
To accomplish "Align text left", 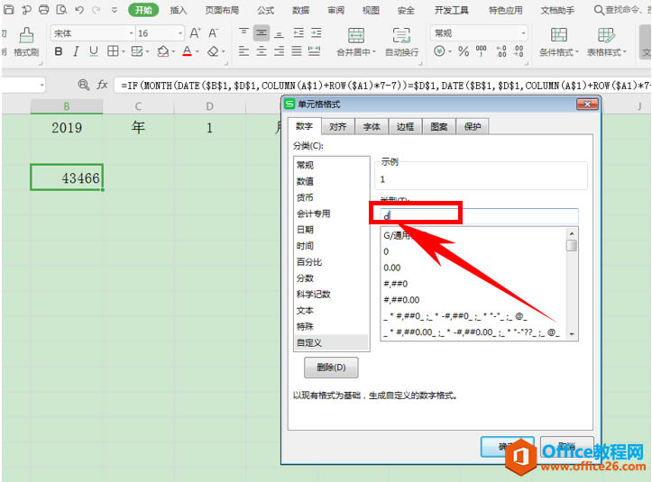I will pyautogui.click(x=243, y=51).
